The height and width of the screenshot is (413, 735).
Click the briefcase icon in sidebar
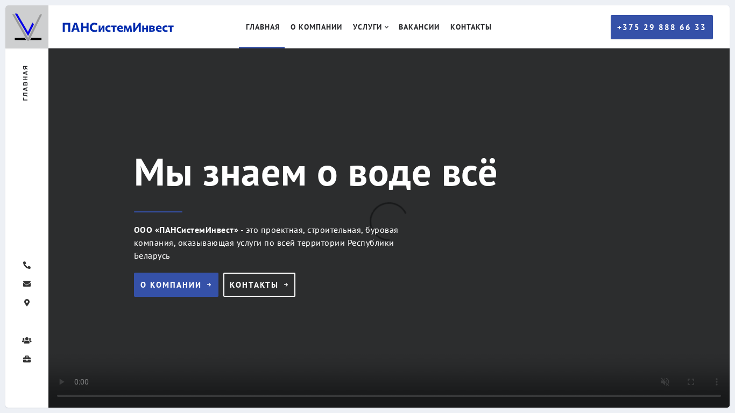click(27, 359)
